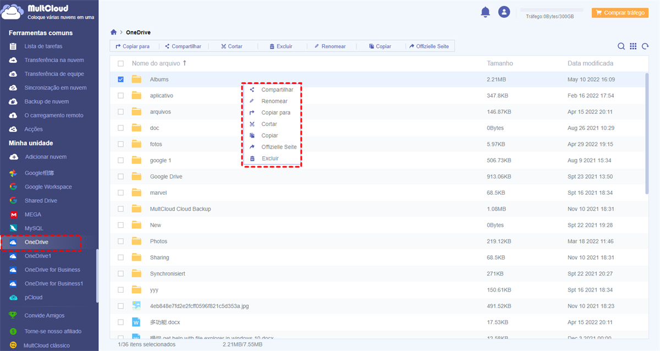Check the arquivos folder checkbox
The width and height of the screenshot is (660, 351).
(x=121, y=112)
